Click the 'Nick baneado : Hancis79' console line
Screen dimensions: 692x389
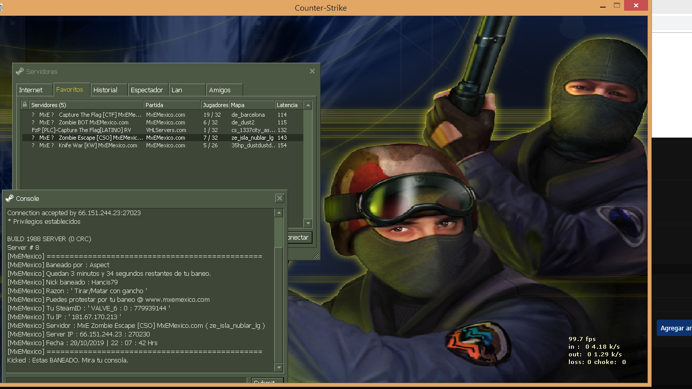click(x=63, y=282)
